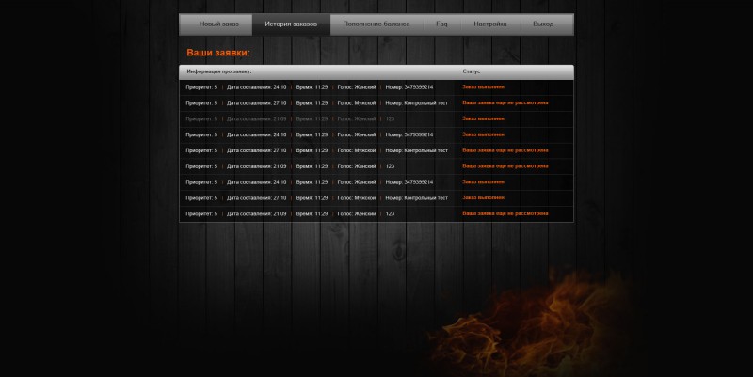Open the Faq menu item
The width and height of the screenshot is (753, 377).
coord(441,24)
